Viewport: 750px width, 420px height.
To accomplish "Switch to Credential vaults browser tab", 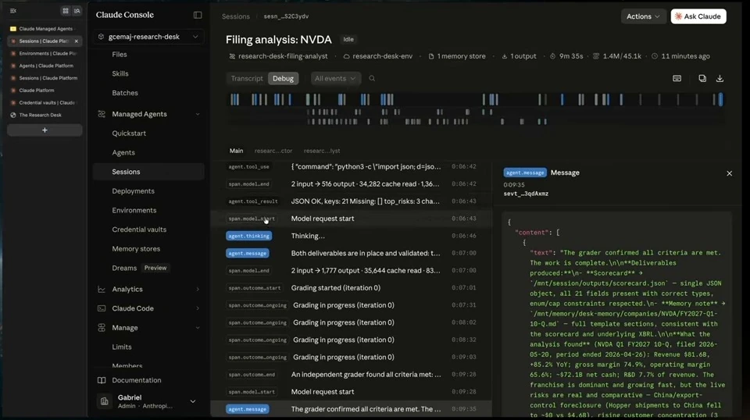I will click(45, 103).
